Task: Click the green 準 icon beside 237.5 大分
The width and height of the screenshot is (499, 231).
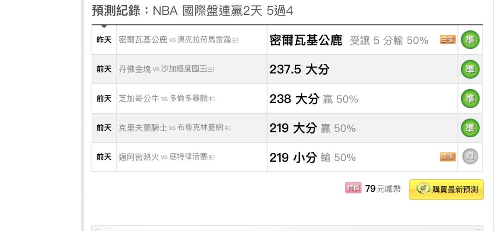Action: click(470, 69)
